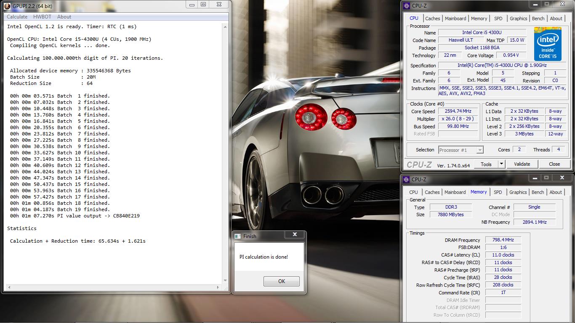Image resolution: width=575 pixels, height=323 pixels.
Task: Select SPD tab in top CPU-Z window
Action: point(498,19)
